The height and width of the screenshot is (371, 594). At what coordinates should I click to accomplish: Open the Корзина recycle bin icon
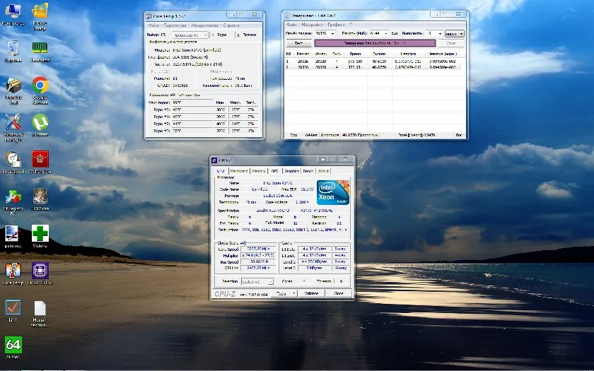(x=13, y=51)
